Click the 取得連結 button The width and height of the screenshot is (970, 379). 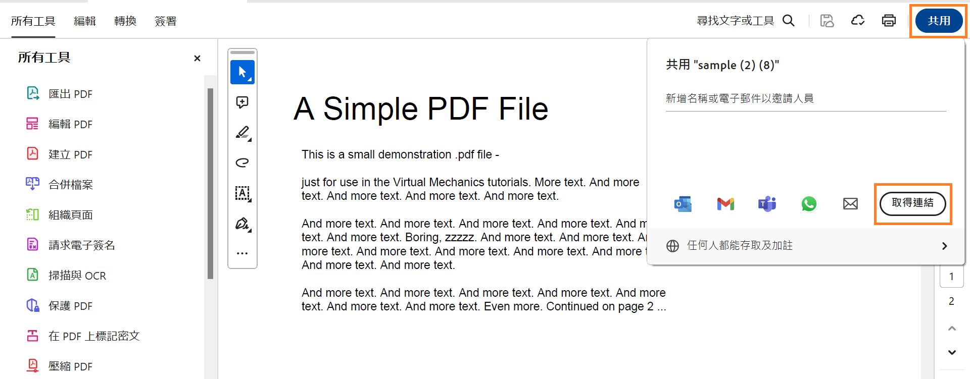912,203
